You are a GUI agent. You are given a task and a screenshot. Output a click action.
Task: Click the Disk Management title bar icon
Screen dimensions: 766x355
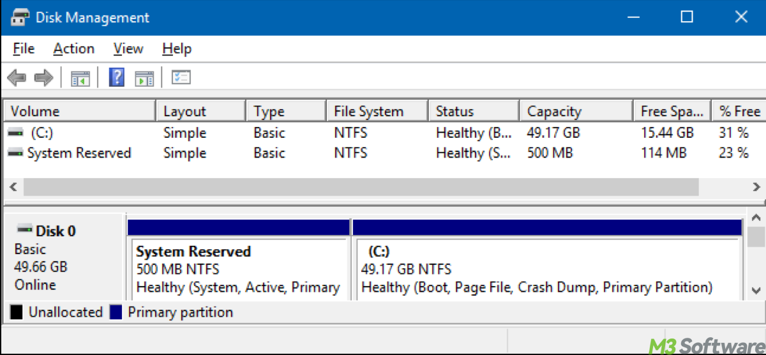coord(20,17)
